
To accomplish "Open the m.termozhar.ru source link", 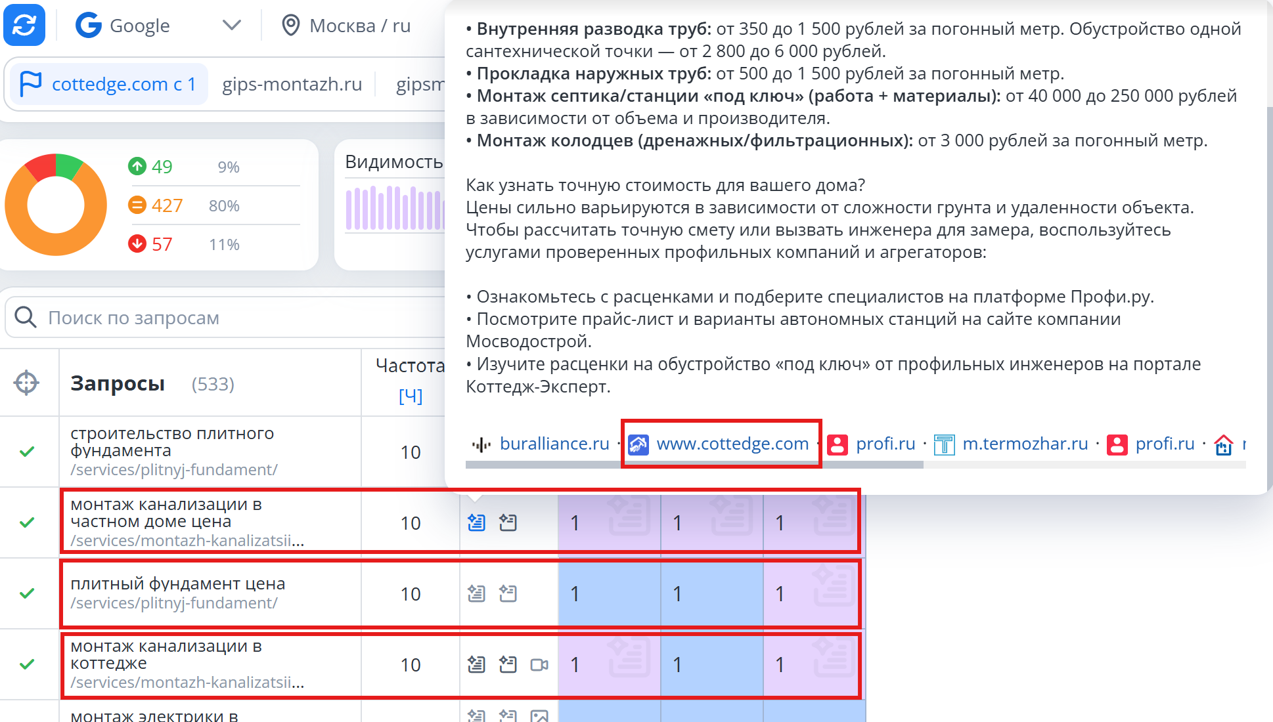I will coord(1025,444).
